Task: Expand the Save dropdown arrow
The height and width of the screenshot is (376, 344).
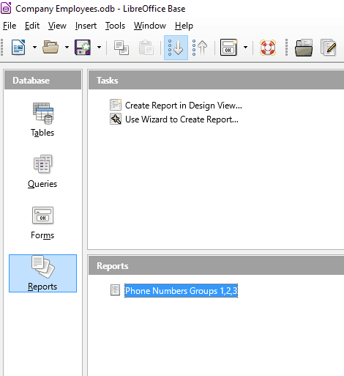Action: 99,48
